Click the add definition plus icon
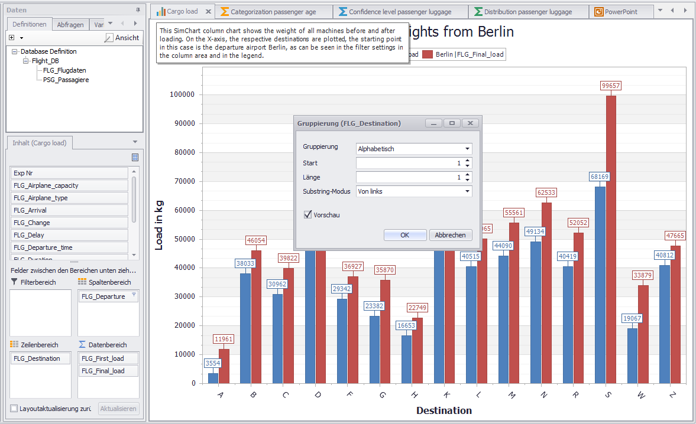This screenshot has width=696, height=424. click(x=12, y=38)
